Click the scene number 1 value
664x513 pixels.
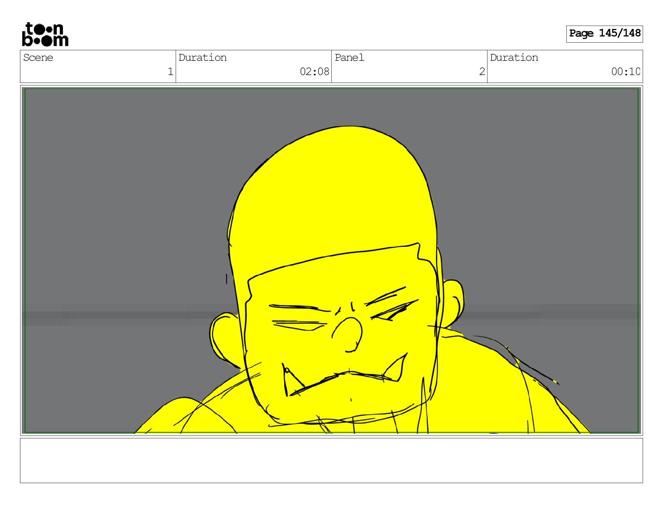pos(170,72)
